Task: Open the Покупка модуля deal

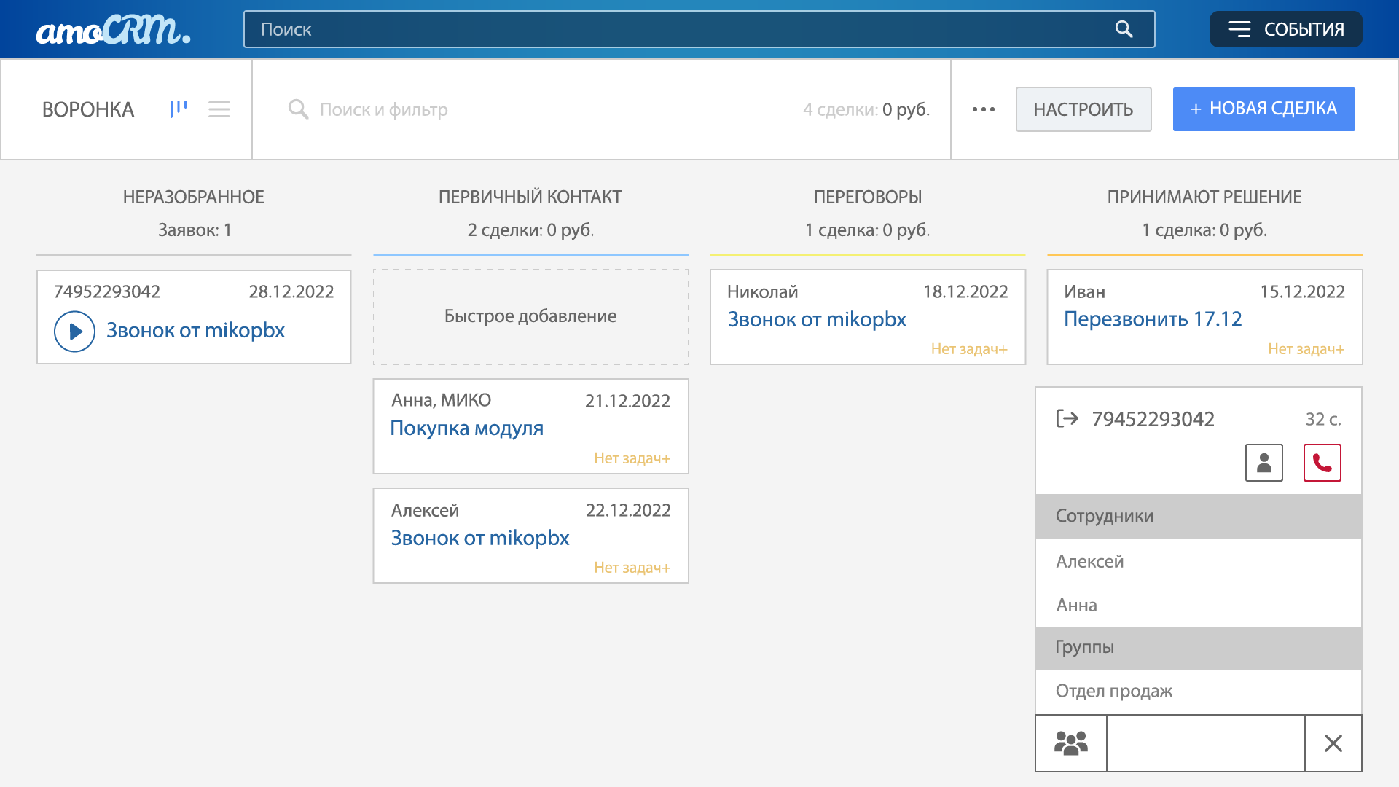Action: coord(466,428)
